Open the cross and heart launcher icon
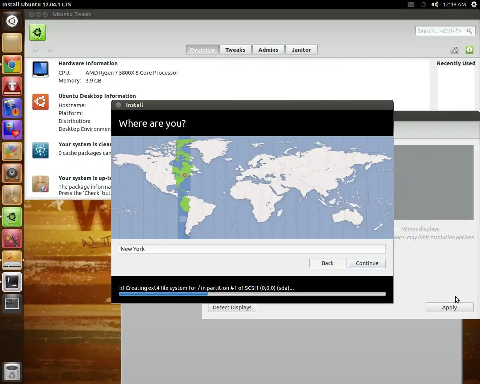Viewport: 480px width, 384px height. (12, 130)
